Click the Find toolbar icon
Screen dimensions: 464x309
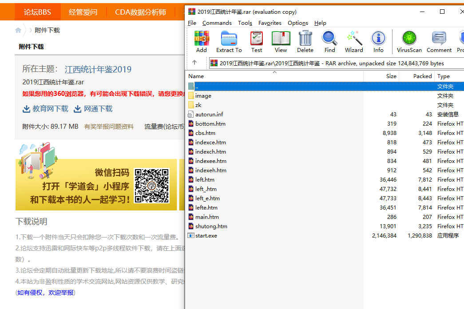[x=329, y=38]
